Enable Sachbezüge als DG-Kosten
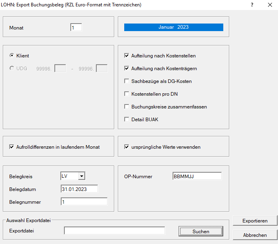The image size is (278, 244). (x=127, y=81)
